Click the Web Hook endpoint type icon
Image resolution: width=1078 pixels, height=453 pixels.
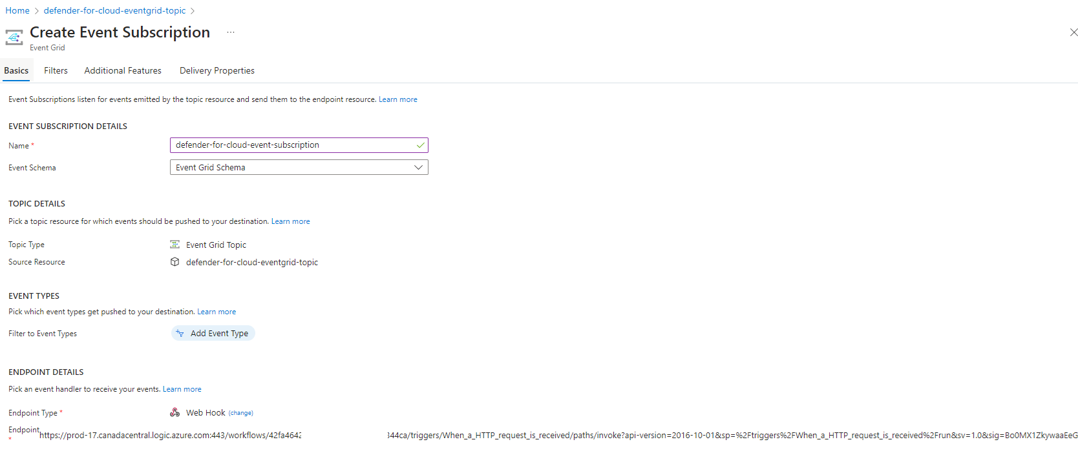174,412
